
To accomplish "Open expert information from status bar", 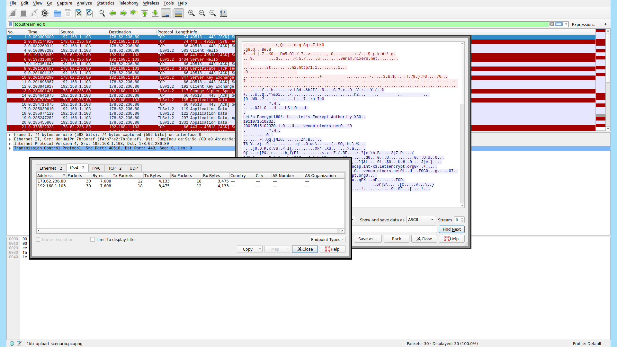I will click(12, 343).
